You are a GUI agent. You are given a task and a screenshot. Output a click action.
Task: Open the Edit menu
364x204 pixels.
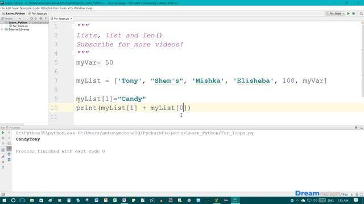(9, 8)
